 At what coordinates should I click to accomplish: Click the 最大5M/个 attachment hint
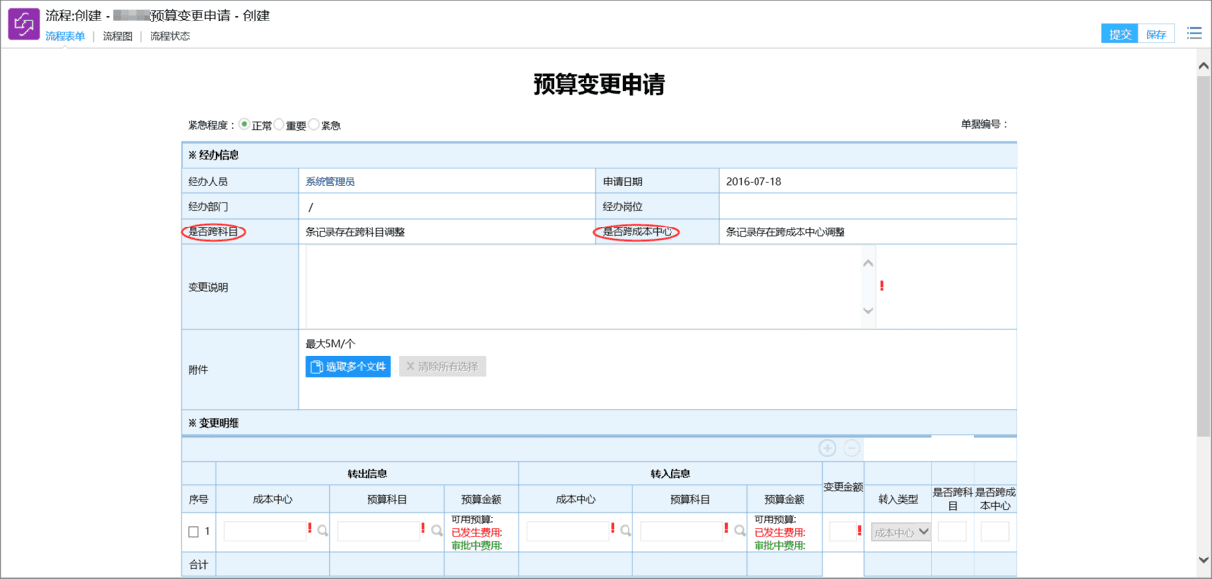point(330,344)
